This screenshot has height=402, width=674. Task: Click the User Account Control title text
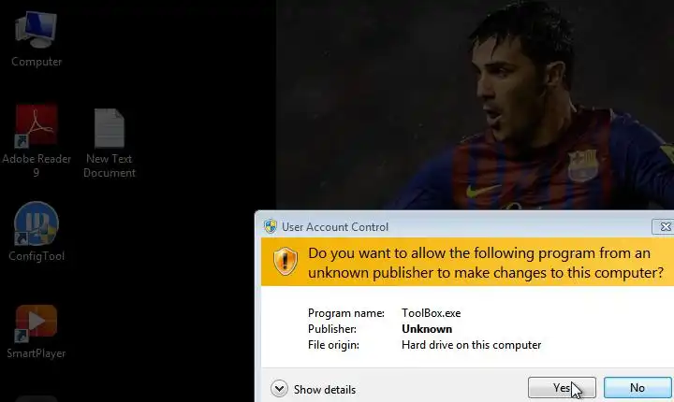coord(335,227)
